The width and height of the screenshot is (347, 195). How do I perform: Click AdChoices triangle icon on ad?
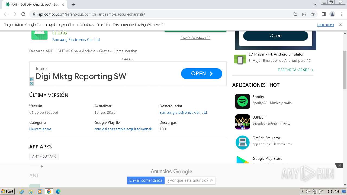point(31,79)
